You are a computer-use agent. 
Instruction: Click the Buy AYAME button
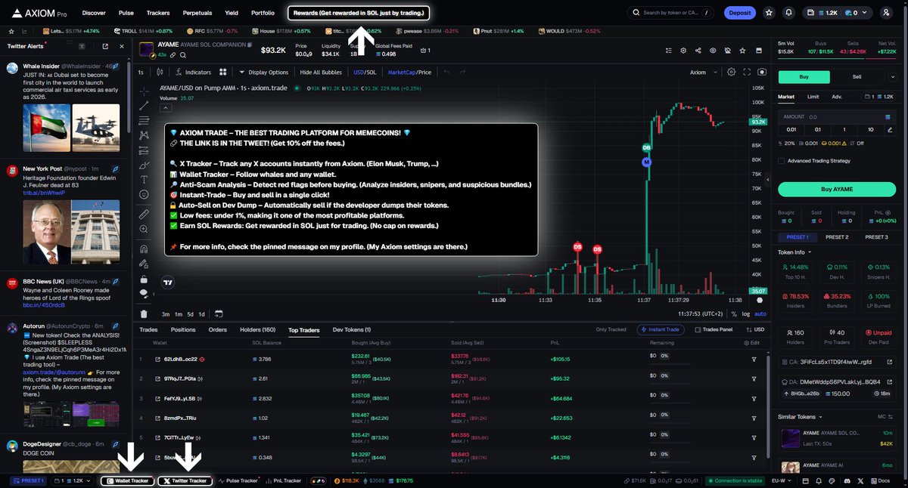click(836, 189)
